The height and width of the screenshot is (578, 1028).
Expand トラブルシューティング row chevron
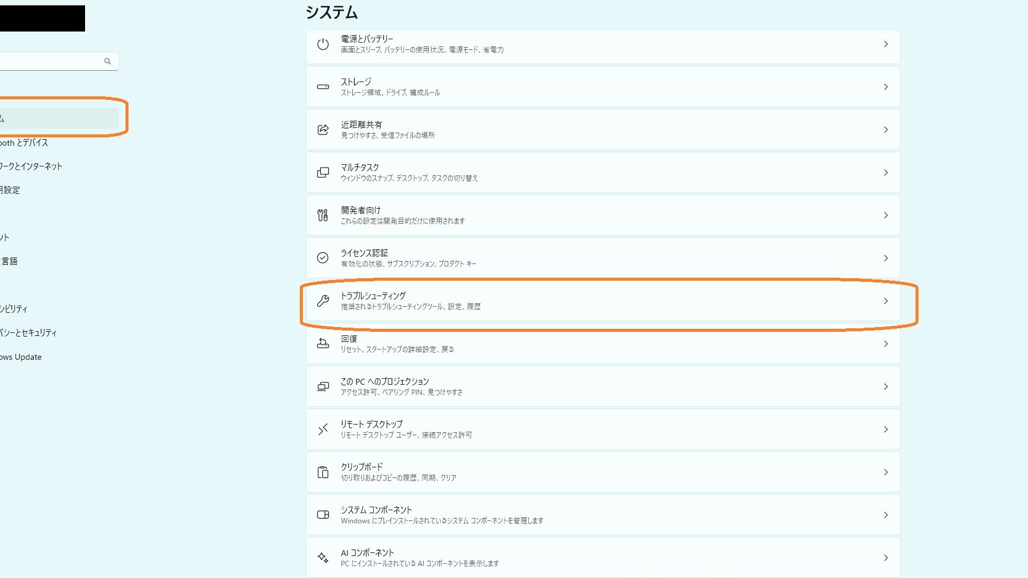coord(886,301)
